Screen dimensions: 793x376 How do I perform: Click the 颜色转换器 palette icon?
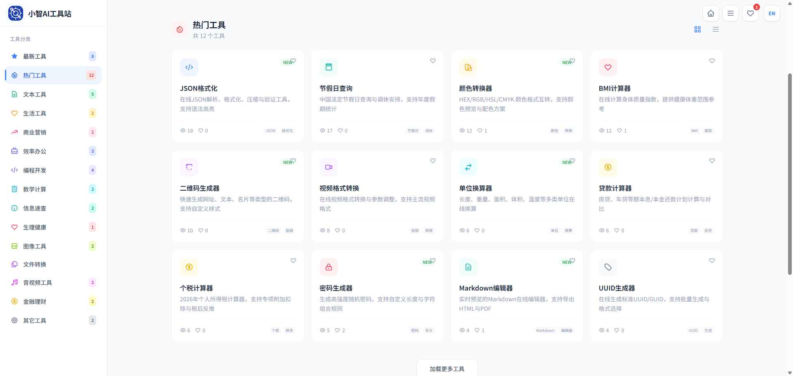point(468,67)
